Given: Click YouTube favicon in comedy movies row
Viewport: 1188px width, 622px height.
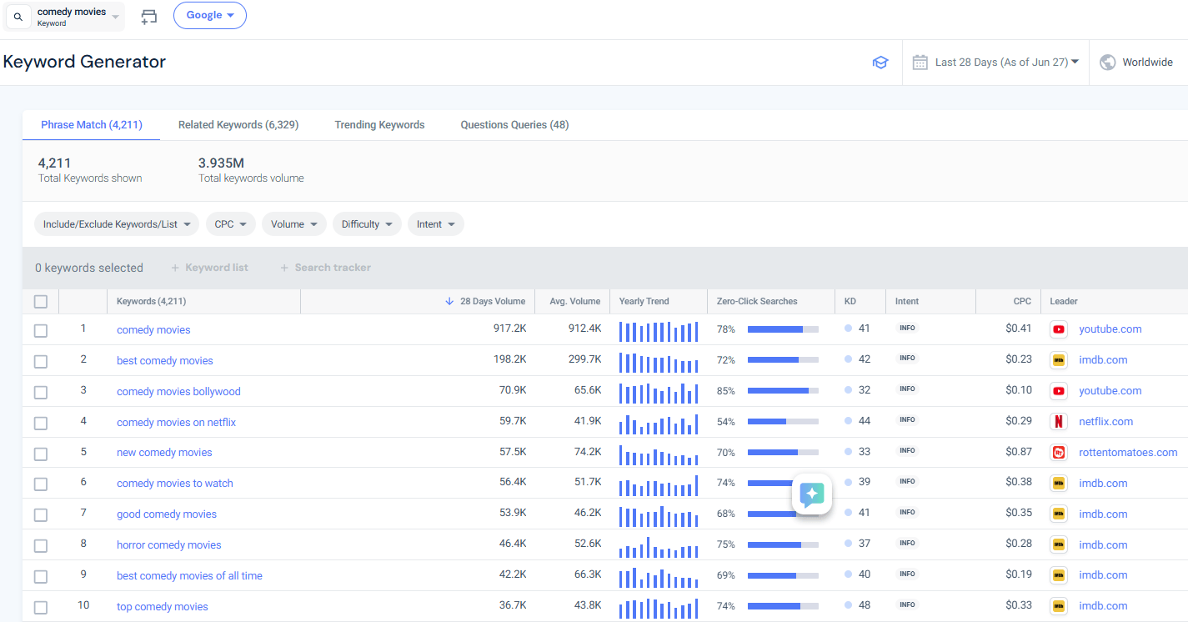Looking at the screenshot, I should coord(1059,329).
